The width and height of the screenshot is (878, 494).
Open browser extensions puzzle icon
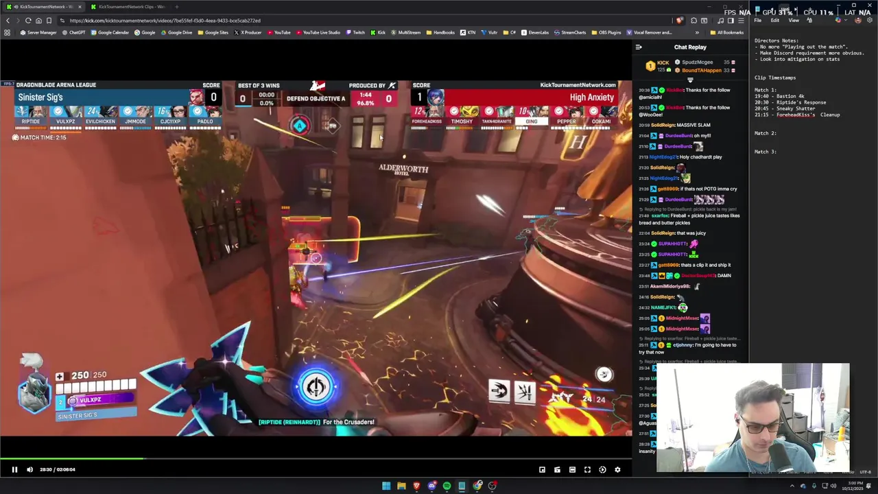693,21
